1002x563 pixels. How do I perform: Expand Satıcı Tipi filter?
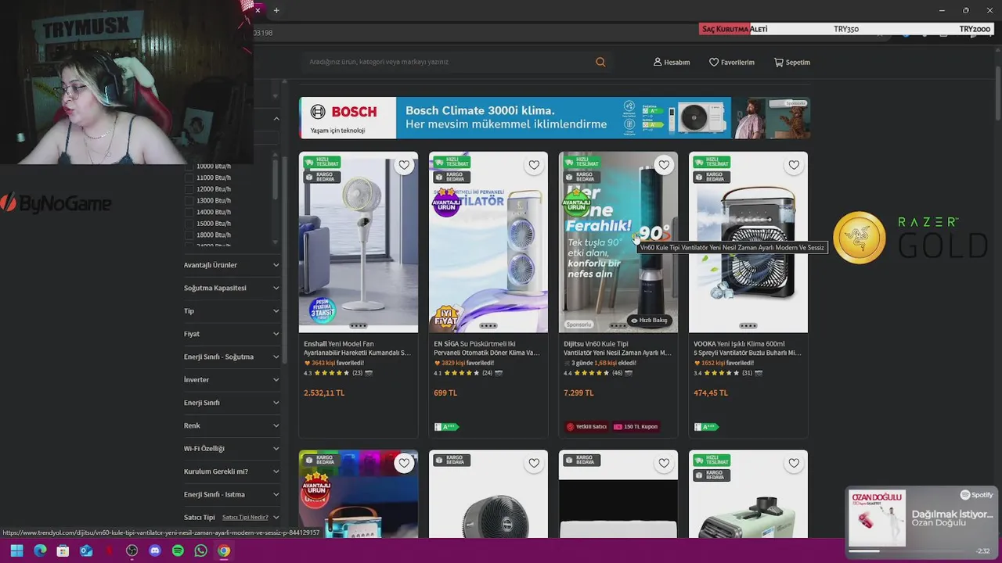coord(276,517)
